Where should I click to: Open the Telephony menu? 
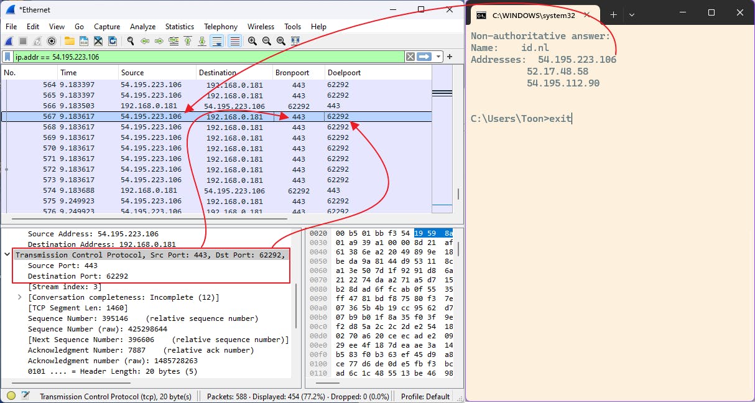(221, 27)
